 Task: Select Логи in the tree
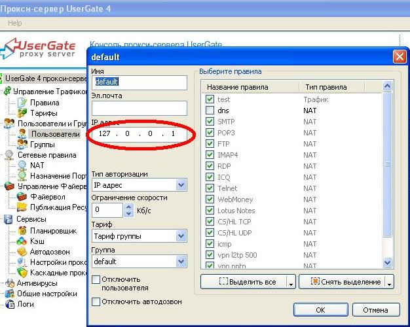(25, 304)
